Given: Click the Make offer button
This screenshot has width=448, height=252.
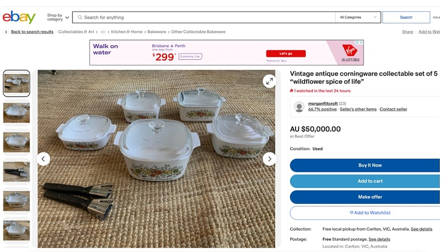Looking at the screenshot, I should point(370,197).
